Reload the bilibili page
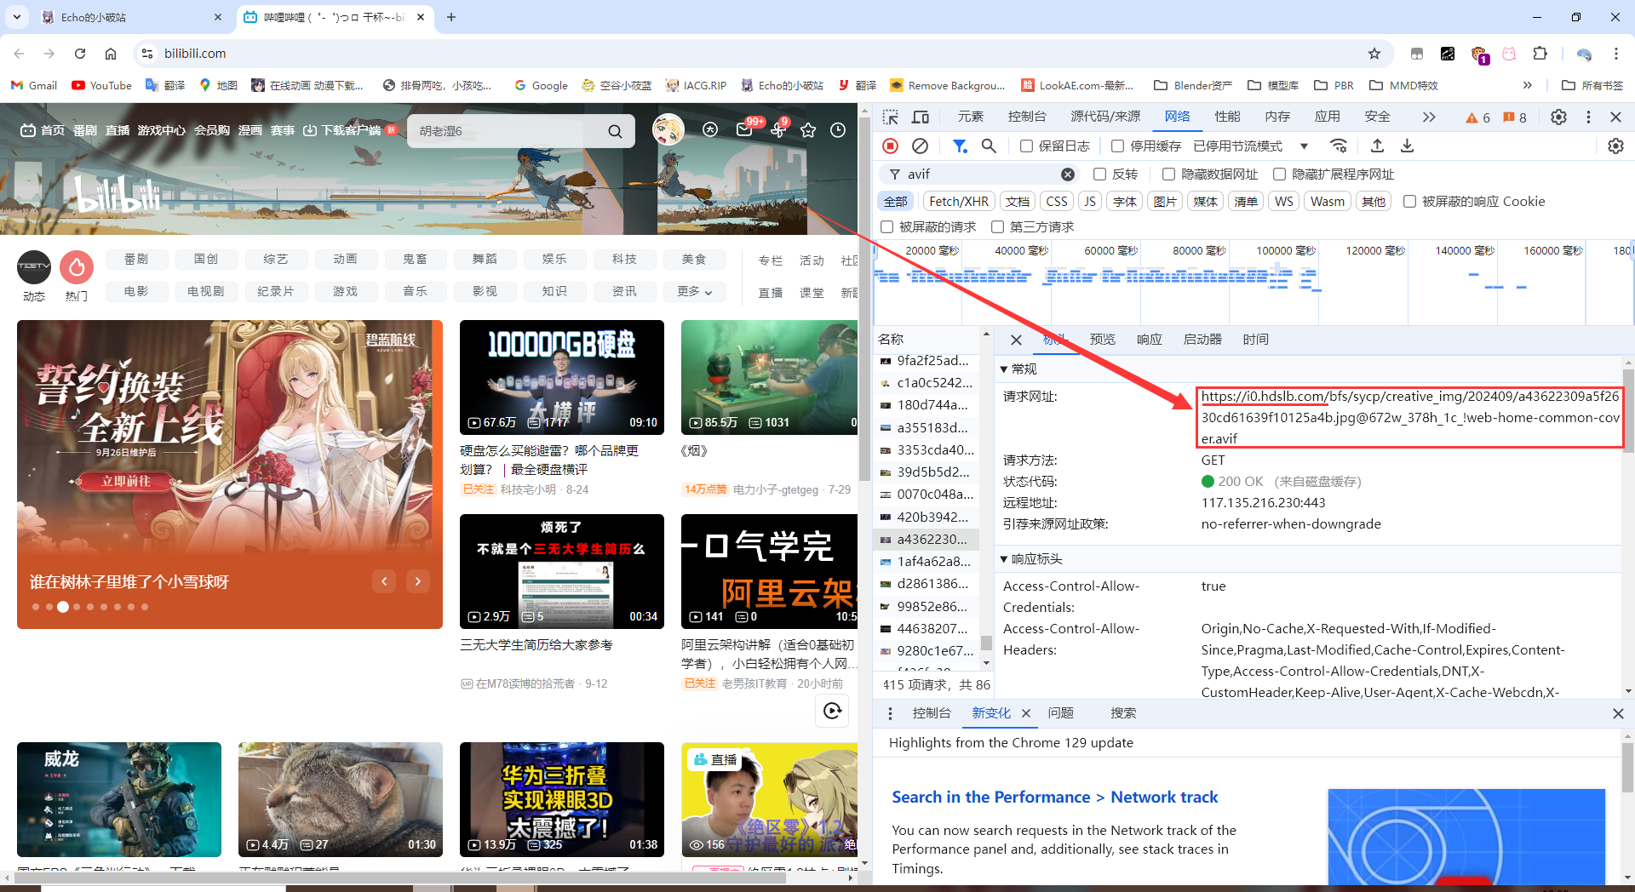The width and height of the screenshot is (1635, 892). [80, 54]
